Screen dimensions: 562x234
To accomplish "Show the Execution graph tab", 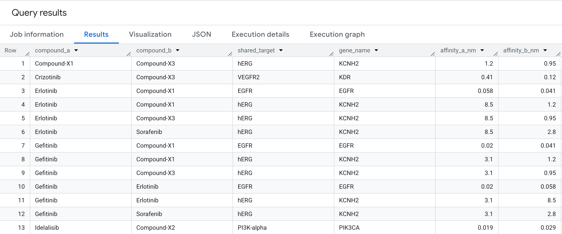I will pos(337,34).
